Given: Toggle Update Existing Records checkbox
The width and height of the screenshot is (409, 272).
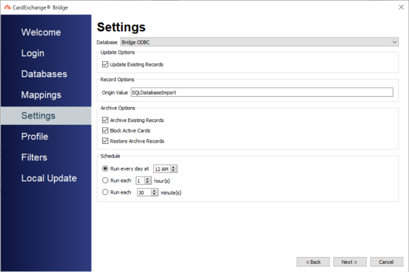Looking at the screenshot, I should point(105,64).
